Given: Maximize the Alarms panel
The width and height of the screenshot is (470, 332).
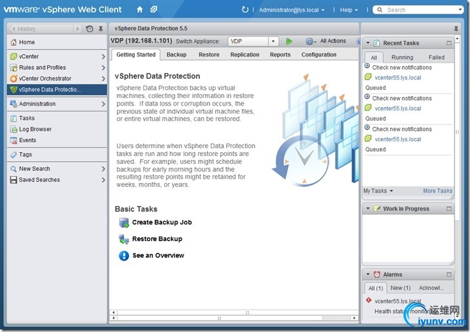Looking at the screenshot, I should [449, 275].
